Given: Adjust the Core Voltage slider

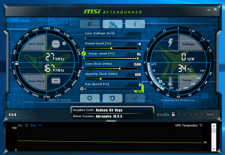Looking at the screenshot, I should (111, 38).
